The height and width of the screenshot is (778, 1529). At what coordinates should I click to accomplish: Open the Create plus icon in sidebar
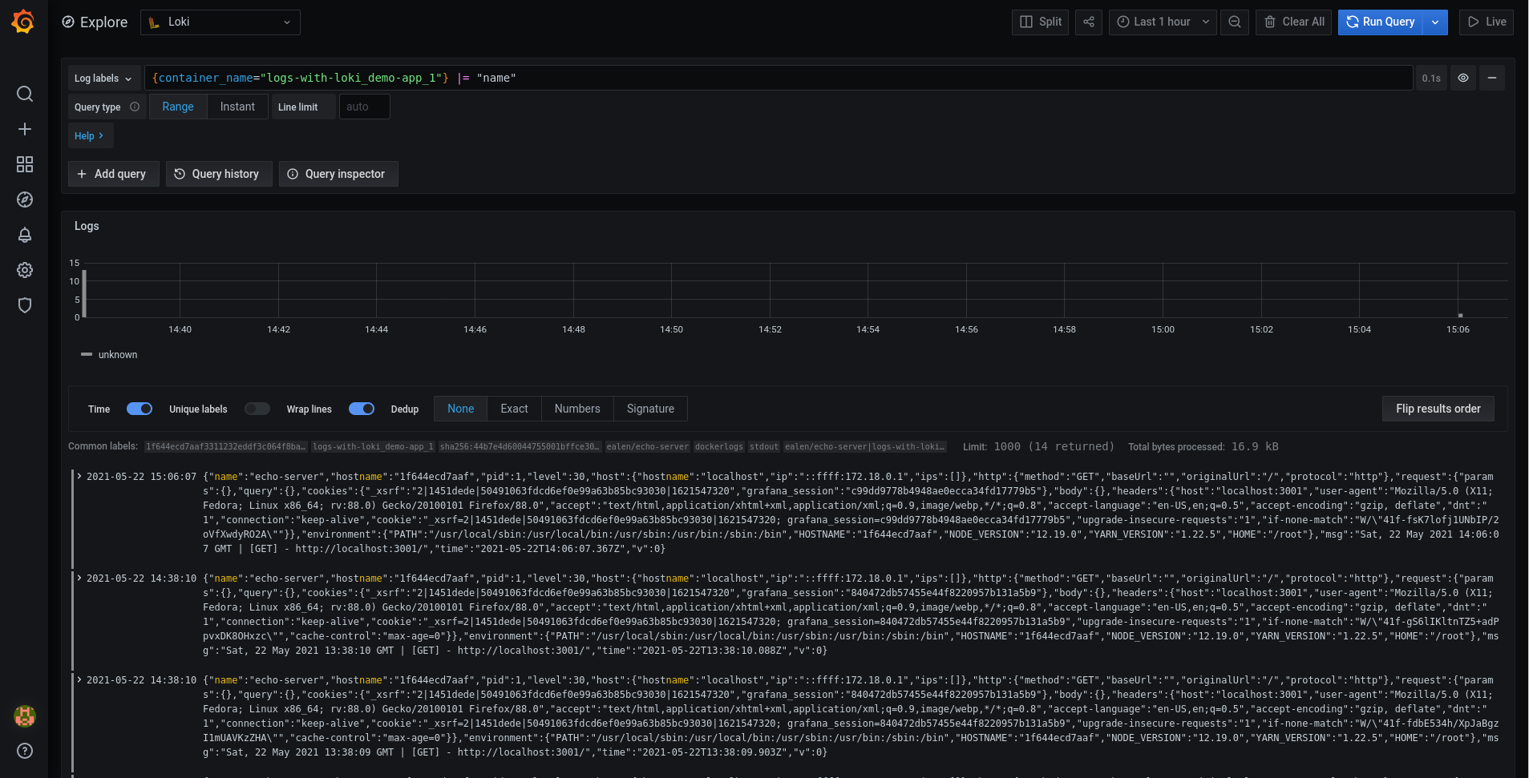[x=25, y=129]
